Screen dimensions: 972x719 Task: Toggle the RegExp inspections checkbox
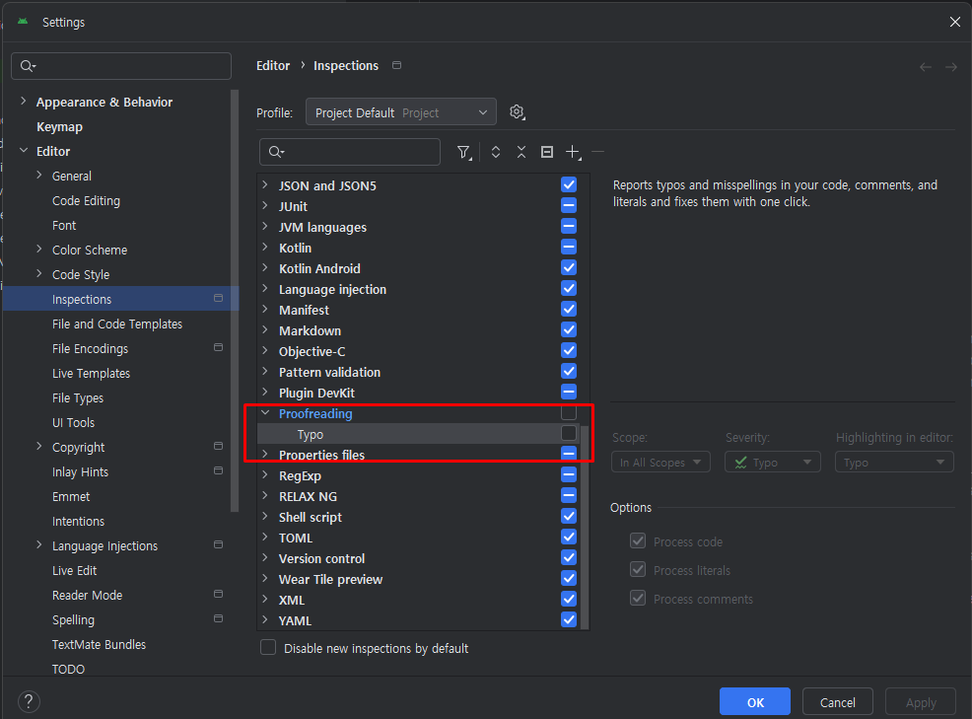click(569, 474)
